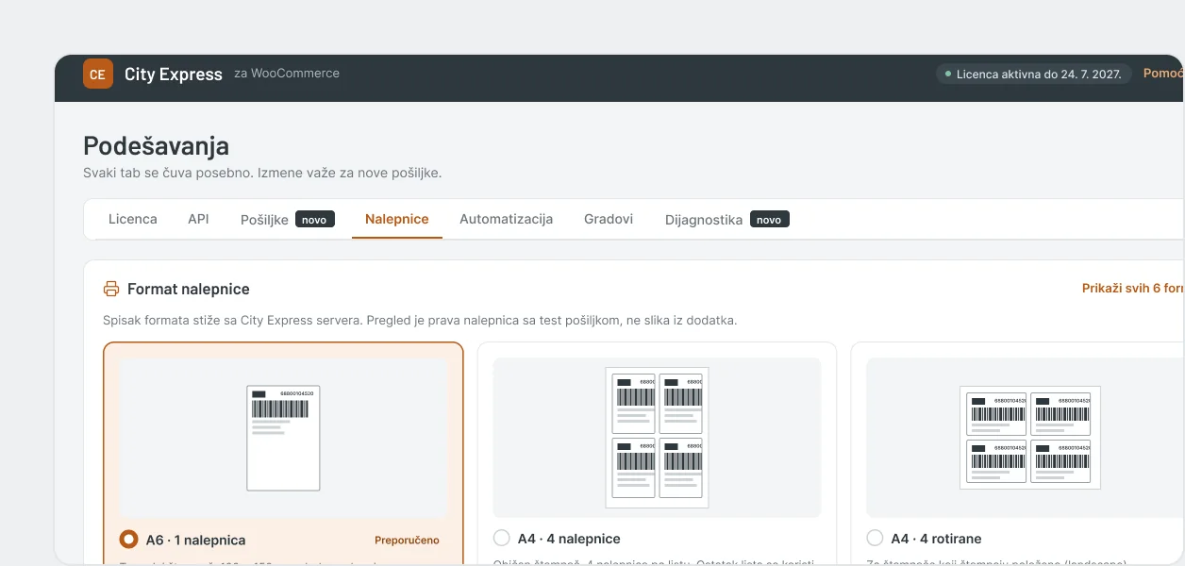Click the text "Spisak formata stiže sa City Express servera"
Screen dimensions: 1185x566
pos(231,321)
